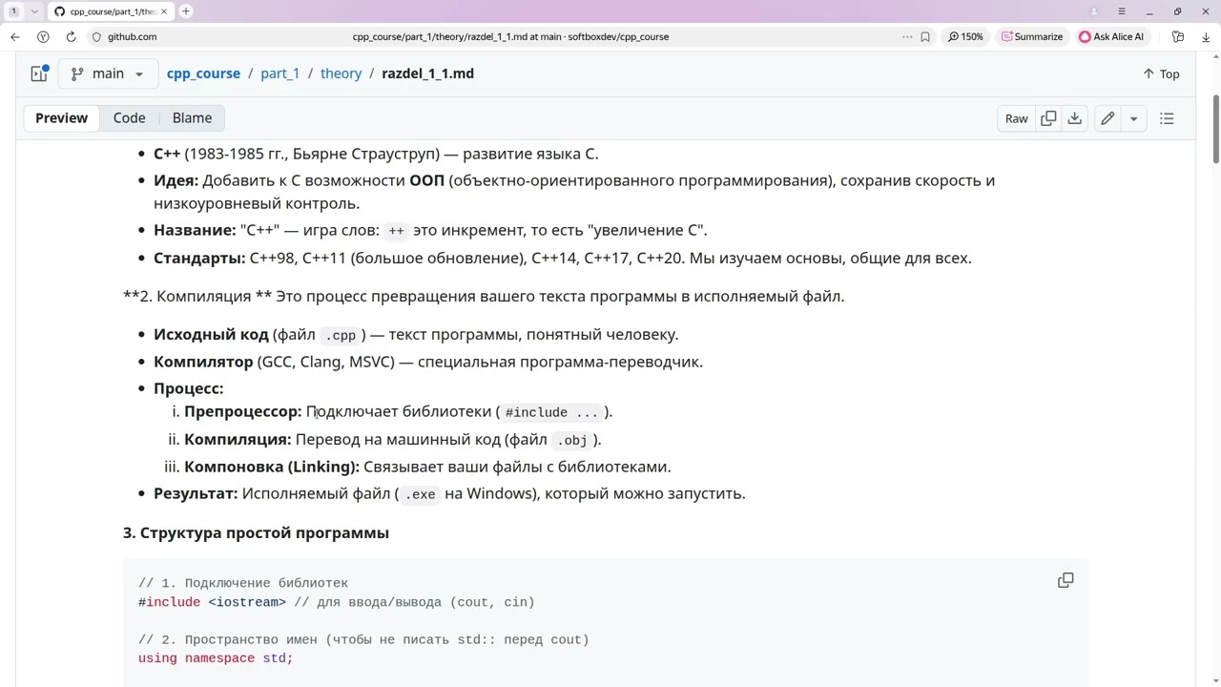1221x687 pixels.
Task: Open Ask Alice AI assistant
Action: tap(1111, 36)
